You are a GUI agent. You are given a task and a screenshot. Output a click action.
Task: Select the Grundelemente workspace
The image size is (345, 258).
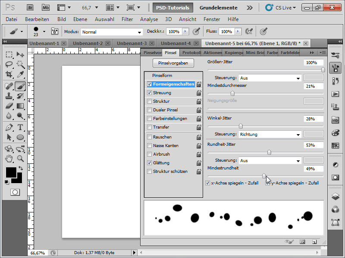218,8
